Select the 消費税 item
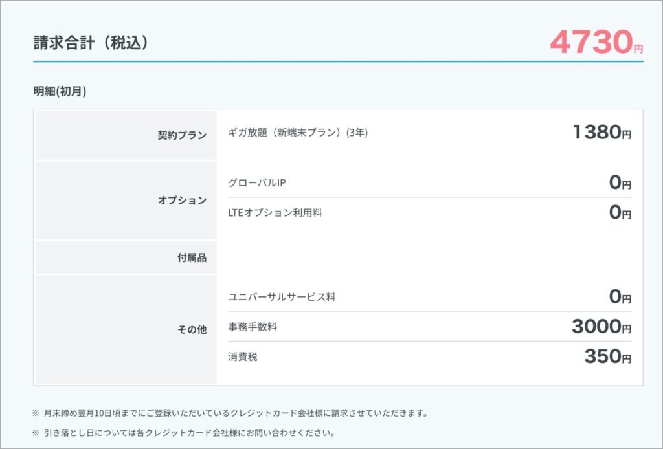The height and width of the screenshot is (449, 663). point(243,357)
